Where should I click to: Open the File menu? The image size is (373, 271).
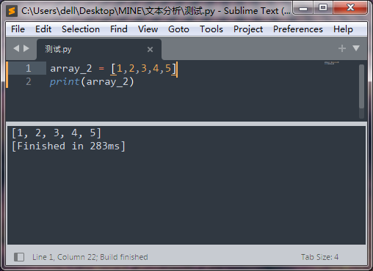pos(18,29)
